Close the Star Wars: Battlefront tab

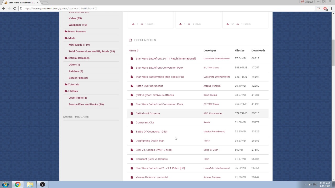coord(38,3)
